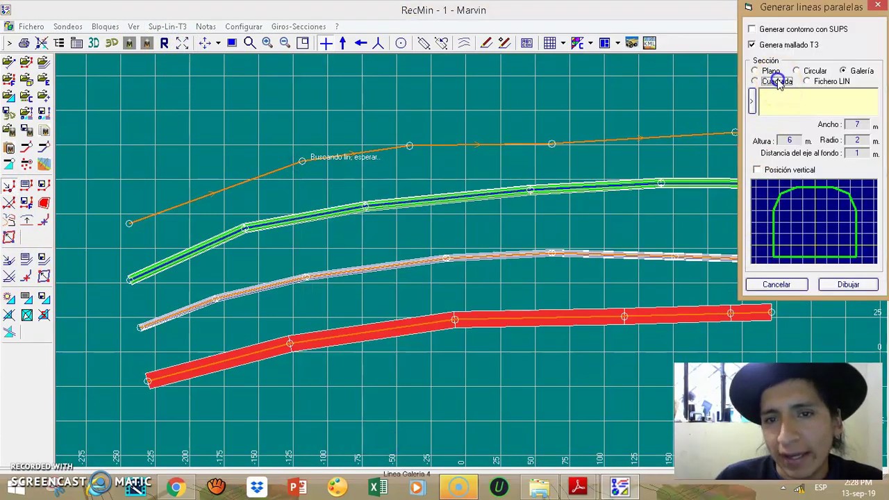Viewport: 889px width, 500px height.
Task: Select the Galería section radio button
Action: coord(843,71)
